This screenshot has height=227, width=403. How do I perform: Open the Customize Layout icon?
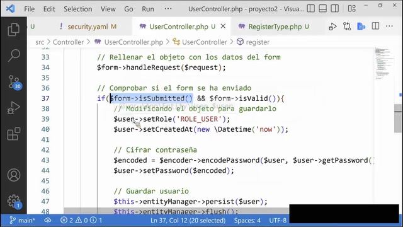(x=351, y=8)
